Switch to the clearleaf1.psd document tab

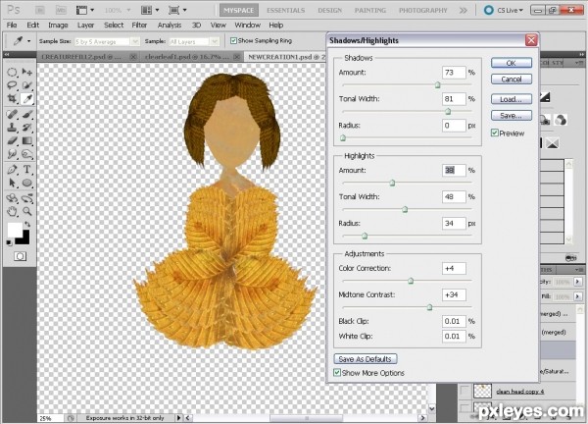point(187,57)
